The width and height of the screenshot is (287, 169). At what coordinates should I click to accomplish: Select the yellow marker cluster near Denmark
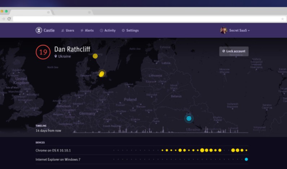pyautogui.click(x=102, y=74)
